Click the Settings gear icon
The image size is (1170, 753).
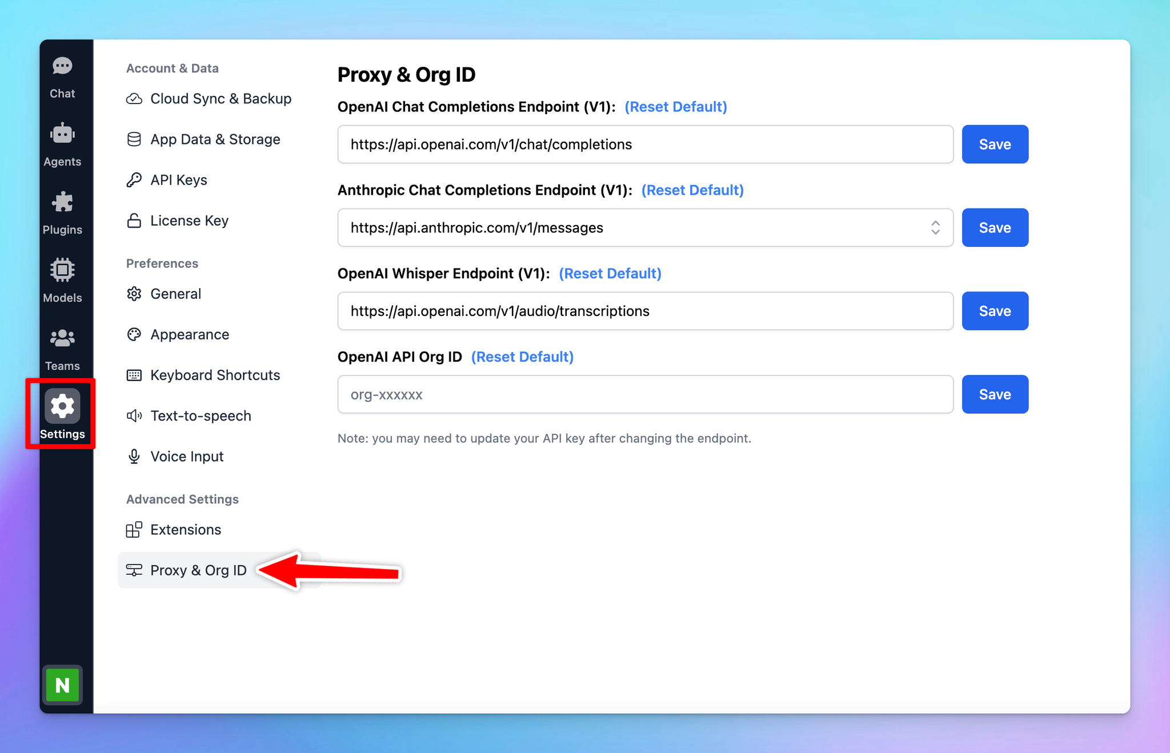coord(62,406)
